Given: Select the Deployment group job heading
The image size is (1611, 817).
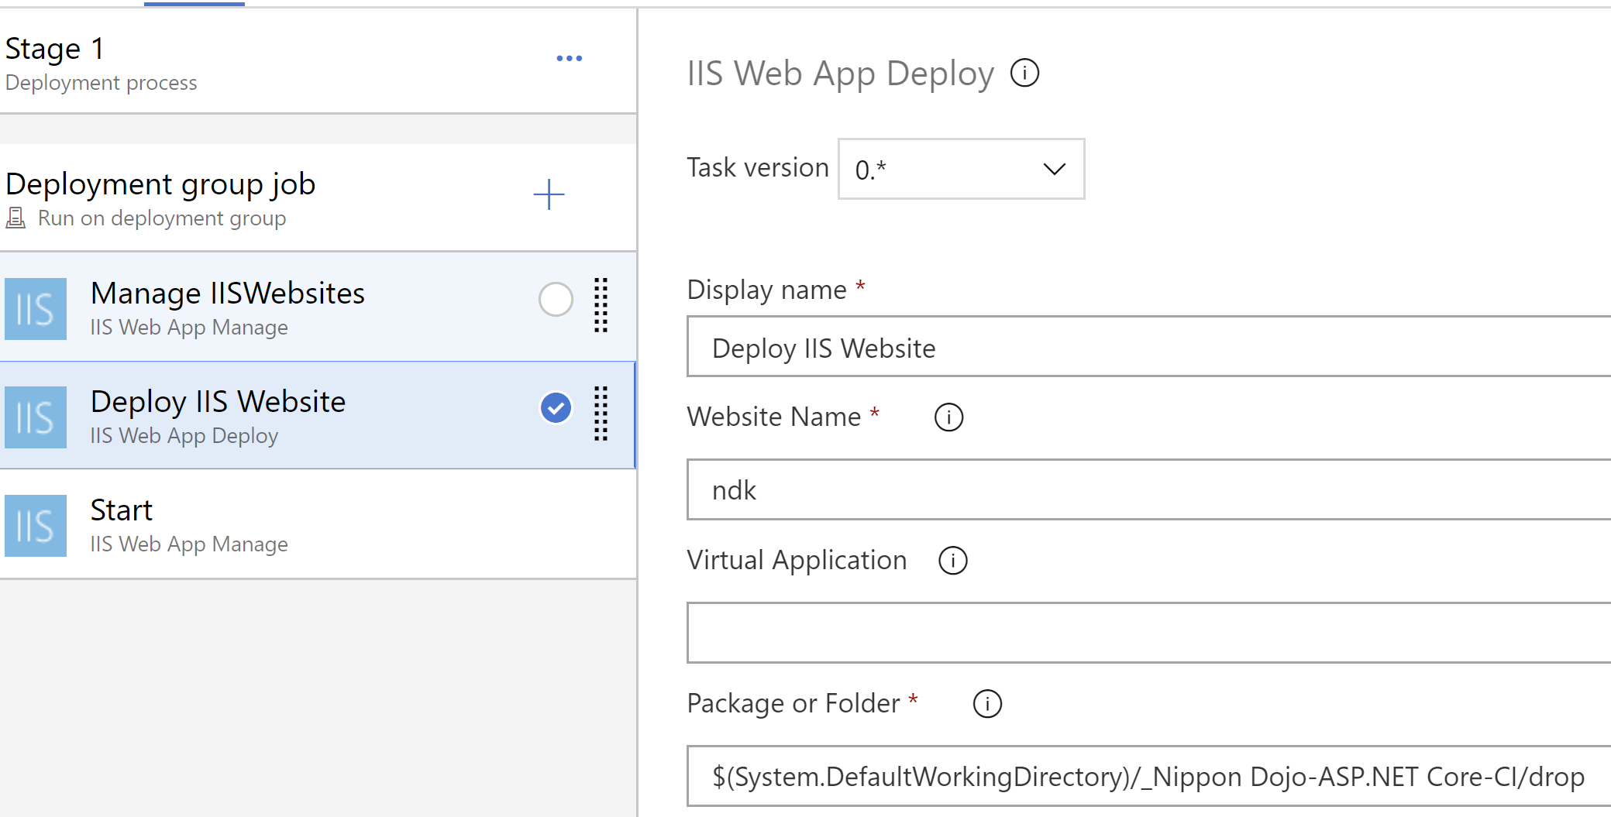Looking at the screenshot, I should (x=160, y=185).
